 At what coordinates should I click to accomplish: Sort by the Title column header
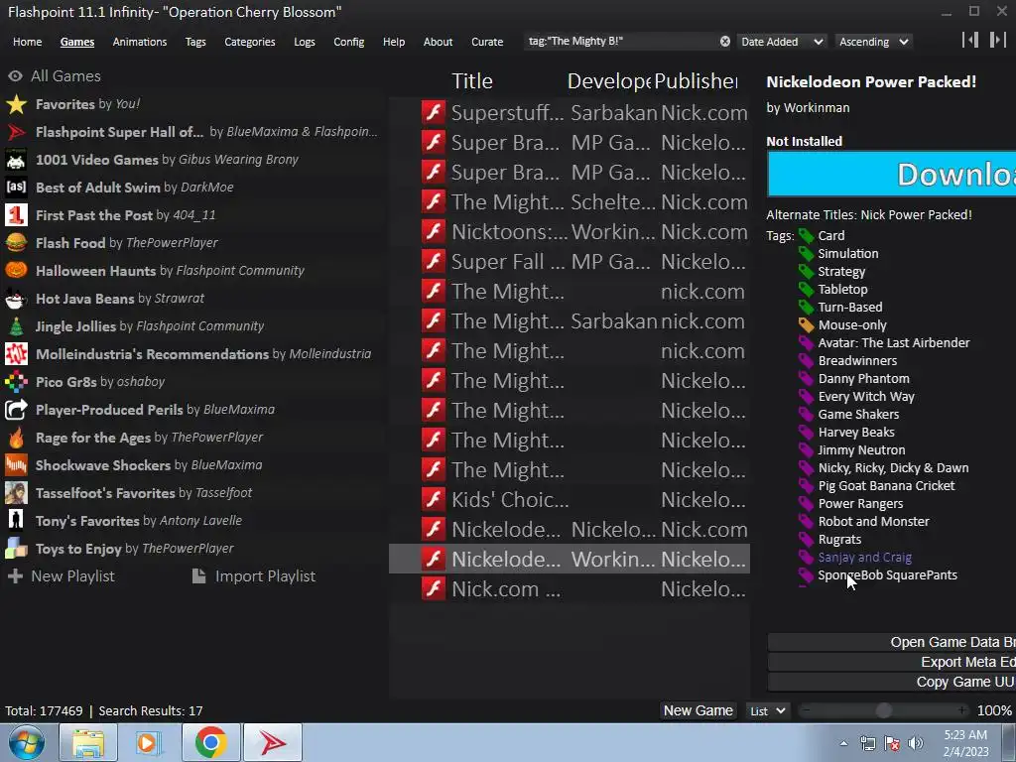472,81
